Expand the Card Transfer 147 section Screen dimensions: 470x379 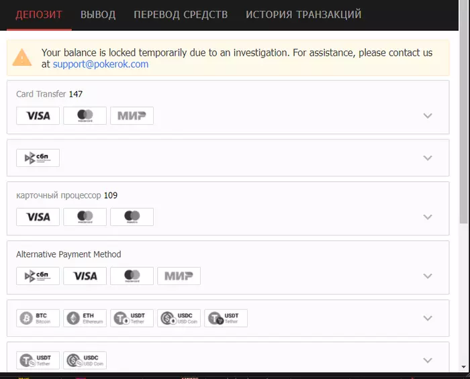click(428, 115)
